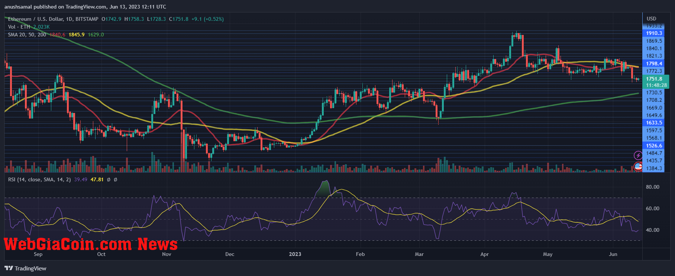The image size is (675, 276).
Task: Click the price axis label 1821.3
Action: [x=654, y=56]
